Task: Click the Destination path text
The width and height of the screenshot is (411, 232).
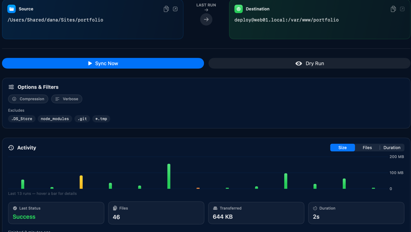Action: [x=287, y=20]
